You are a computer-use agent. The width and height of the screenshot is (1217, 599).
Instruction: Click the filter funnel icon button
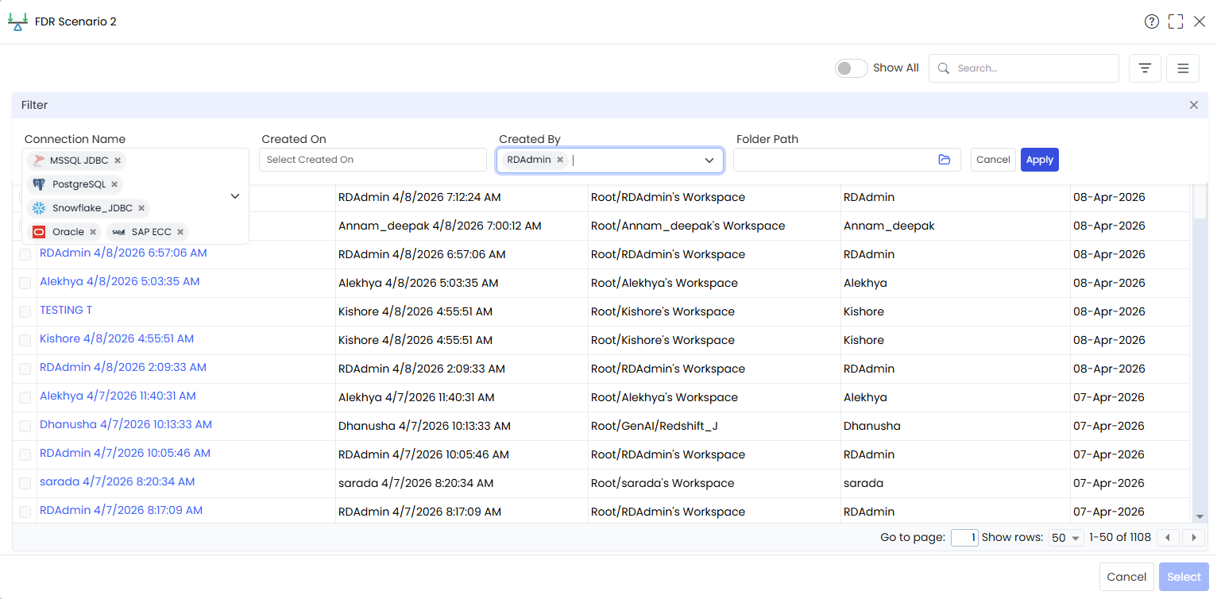(1145, 68)
